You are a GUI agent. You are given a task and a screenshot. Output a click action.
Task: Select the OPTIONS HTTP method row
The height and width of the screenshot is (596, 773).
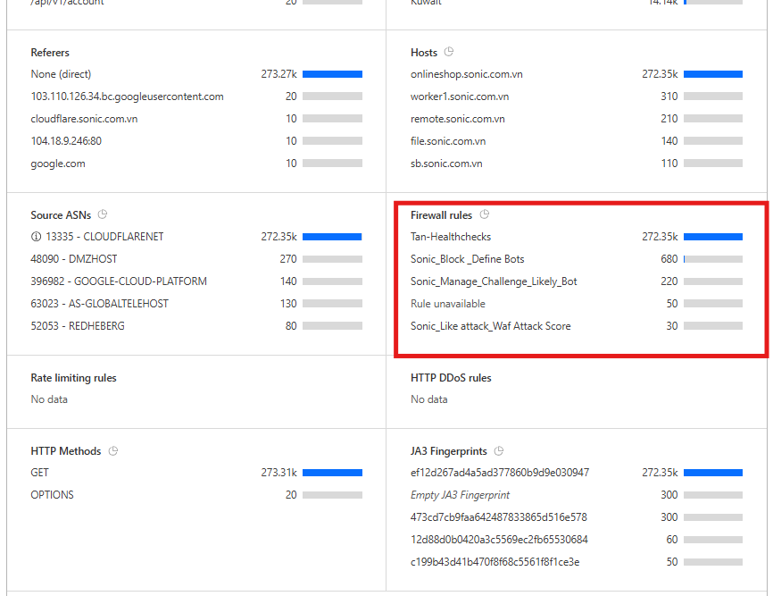point(52,495)
